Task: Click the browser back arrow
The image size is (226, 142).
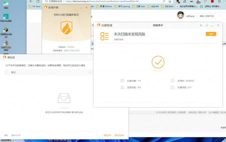Action: pyautogui.click(x=31, y=1)
